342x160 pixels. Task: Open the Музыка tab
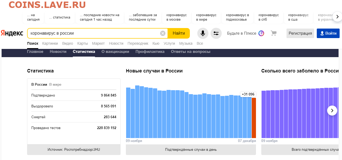pyautogui.click(x=186, y=43)
